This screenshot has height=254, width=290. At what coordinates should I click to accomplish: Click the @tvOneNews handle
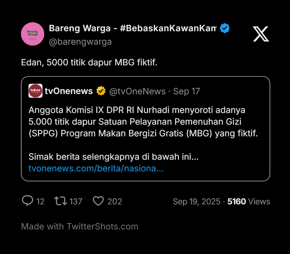[x=137, y=91]
